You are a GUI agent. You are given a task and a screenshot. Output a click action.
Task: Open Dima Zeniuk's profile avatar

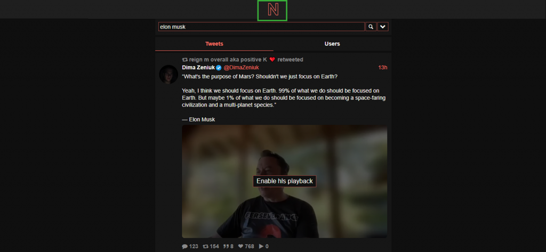168,74
